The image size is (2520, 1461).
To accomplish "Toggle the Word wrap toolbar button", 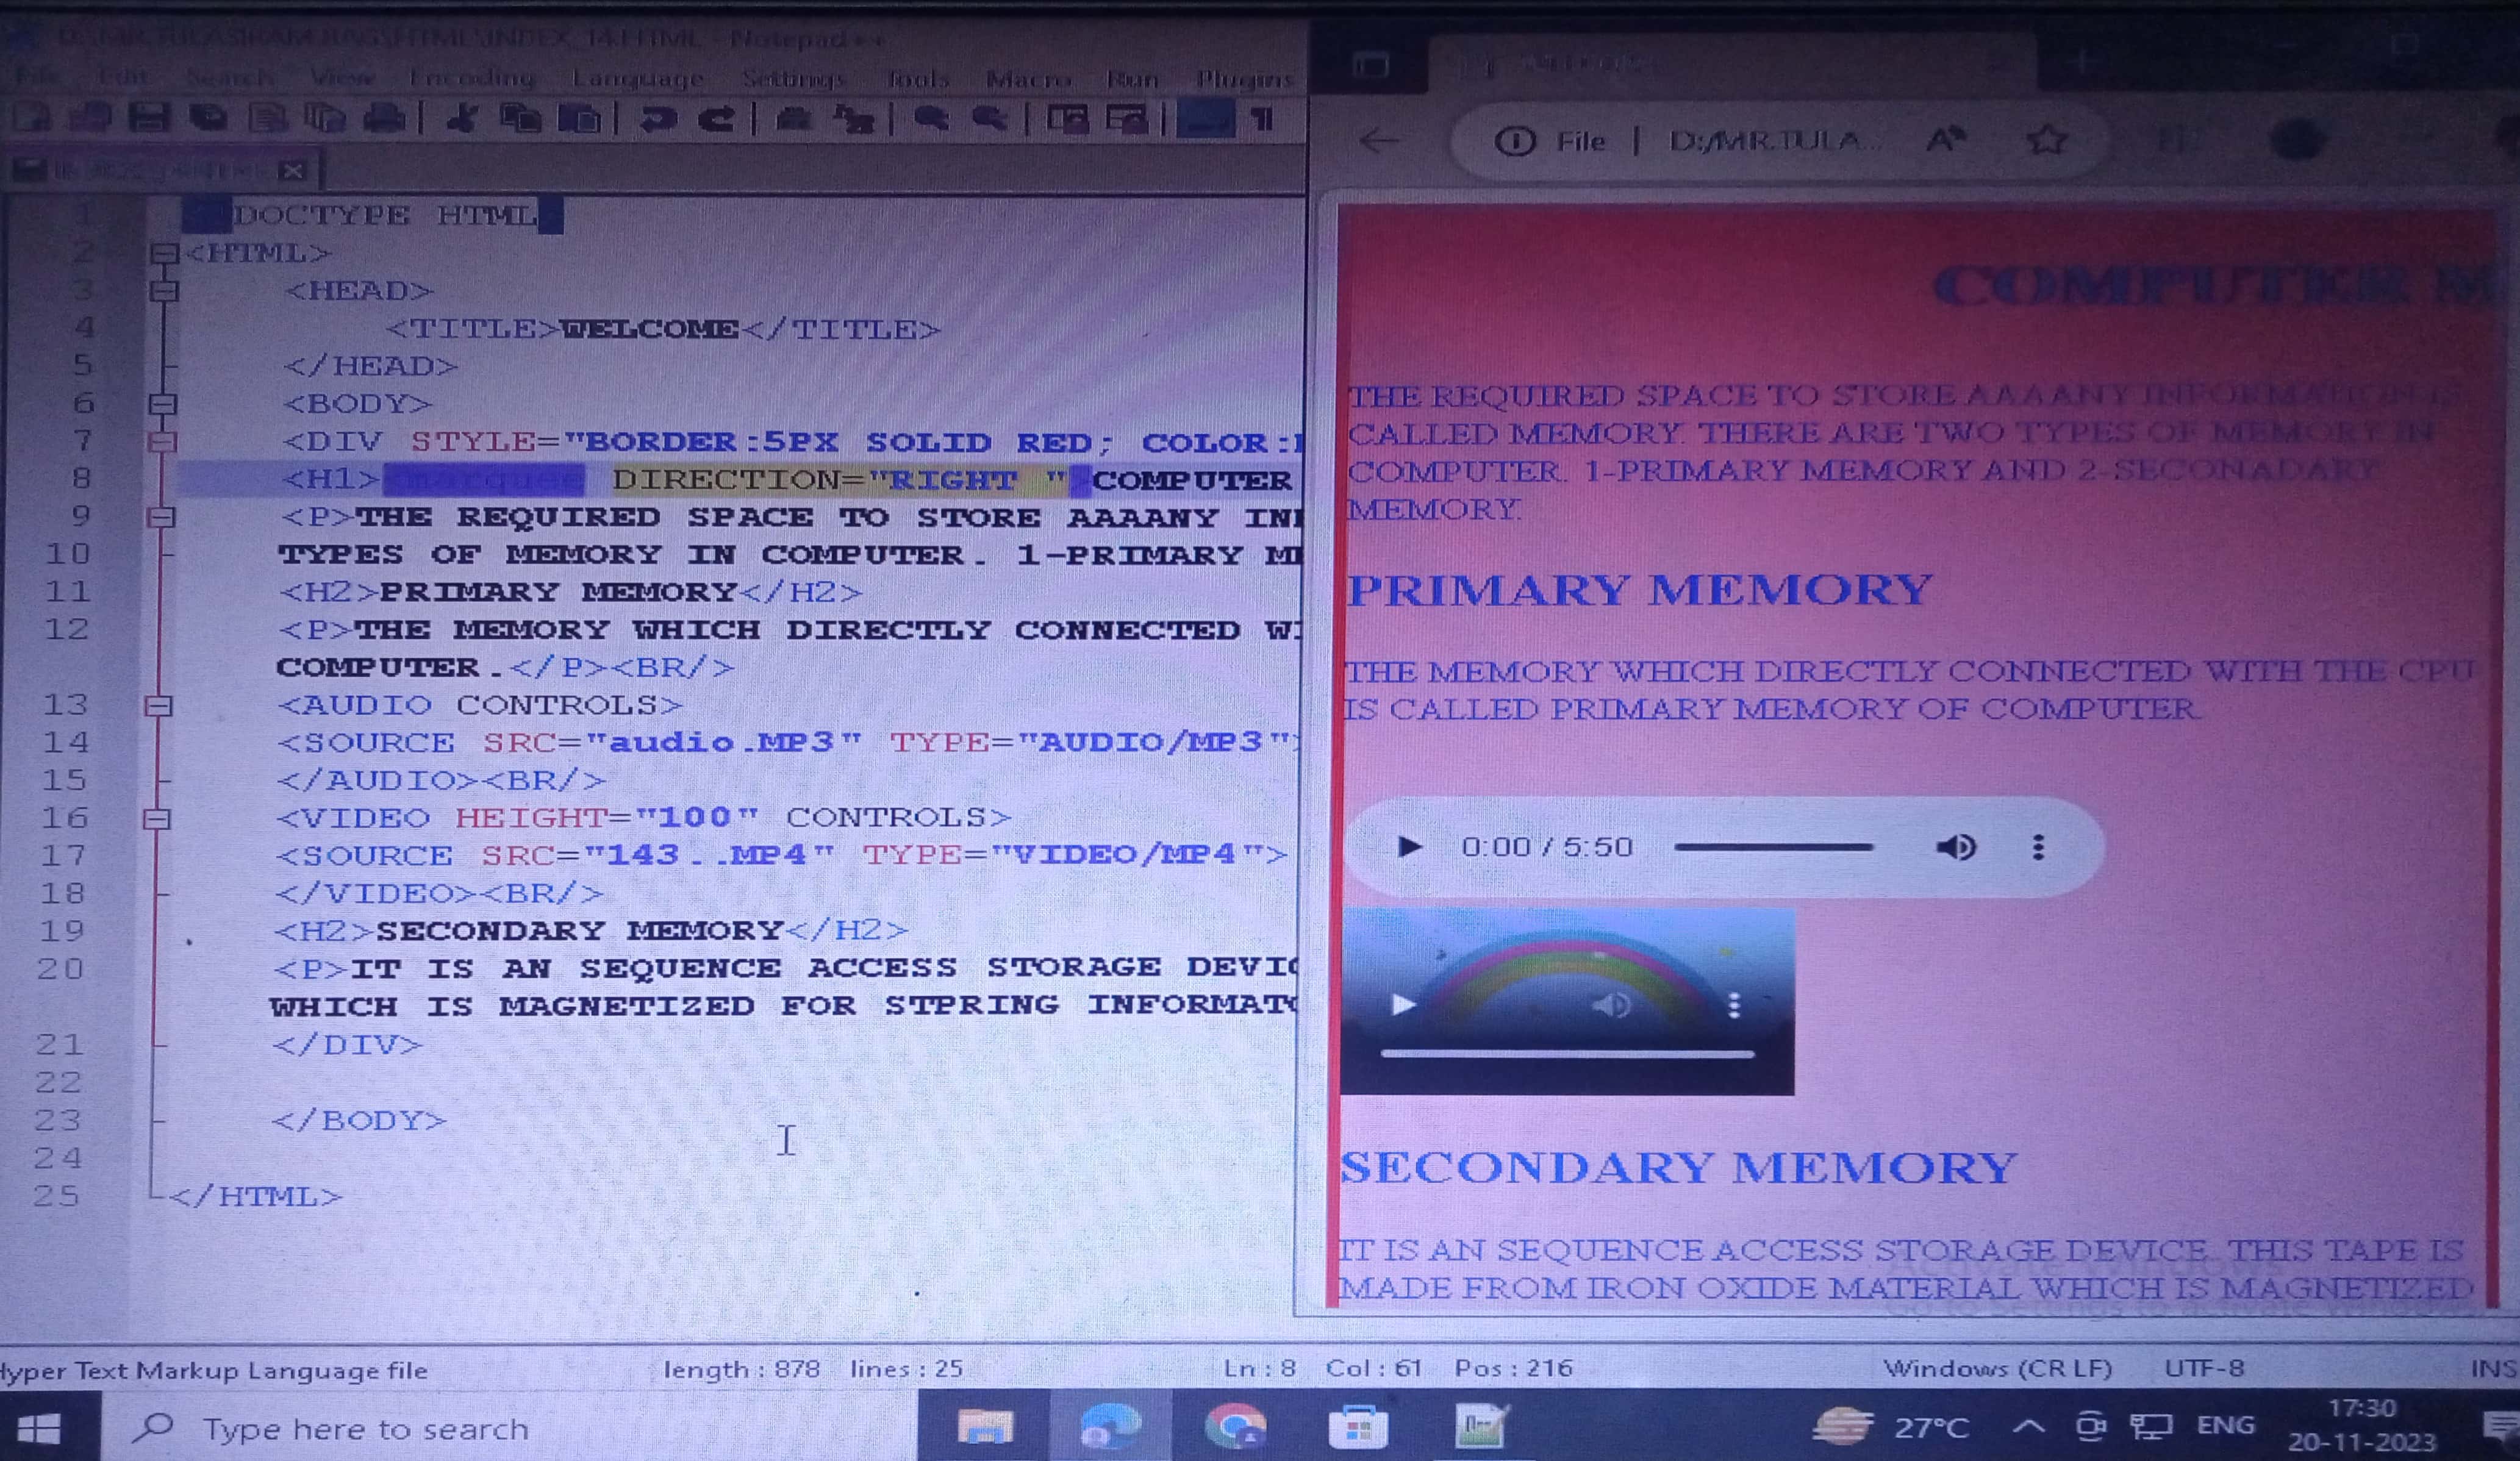I will coord(1205,119).
